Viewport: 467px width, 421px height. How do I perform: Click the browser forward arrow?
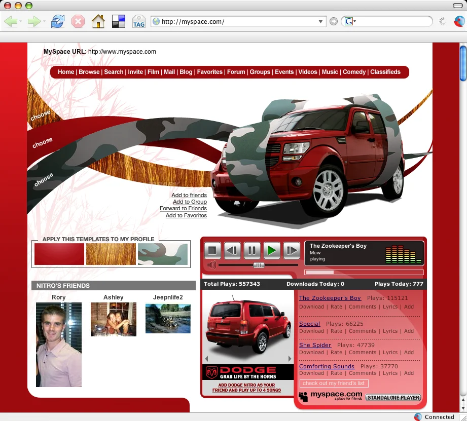click(33, 21)
